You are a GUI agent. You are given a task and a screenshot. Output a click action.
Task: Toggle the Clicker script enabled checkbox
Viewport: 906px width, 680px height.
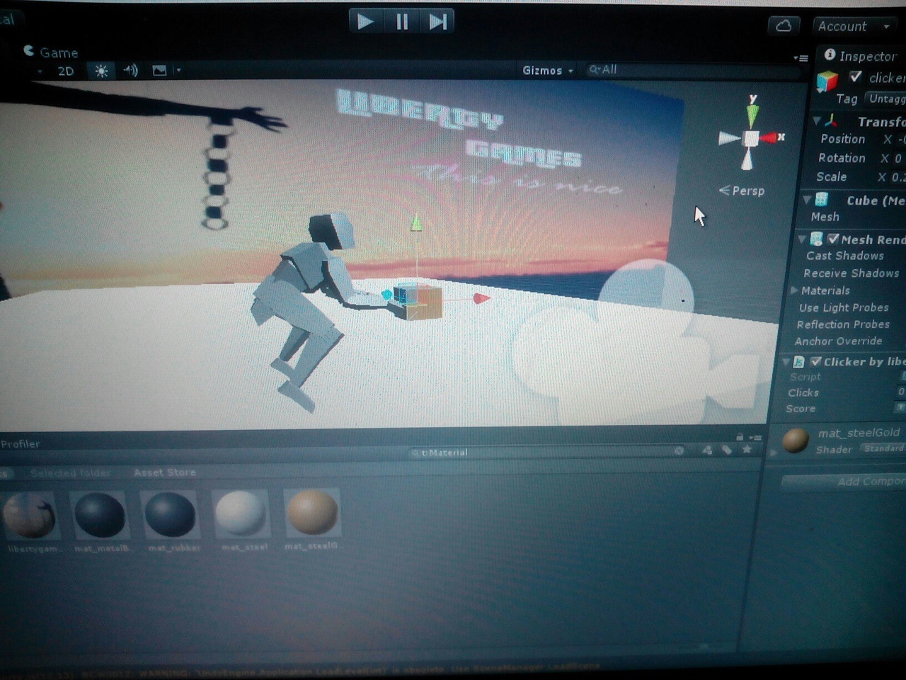coord(815,361)
